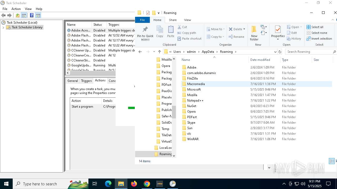Click Explorer Up arrow navigation button
Screen dimensions: 337x189
[160, 52]
